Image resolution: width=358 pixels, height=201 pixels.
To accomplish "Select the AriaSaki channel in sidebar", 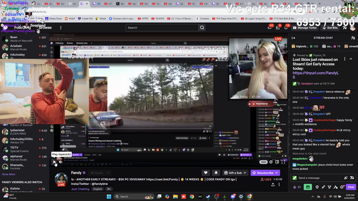I will pos(25,47).
